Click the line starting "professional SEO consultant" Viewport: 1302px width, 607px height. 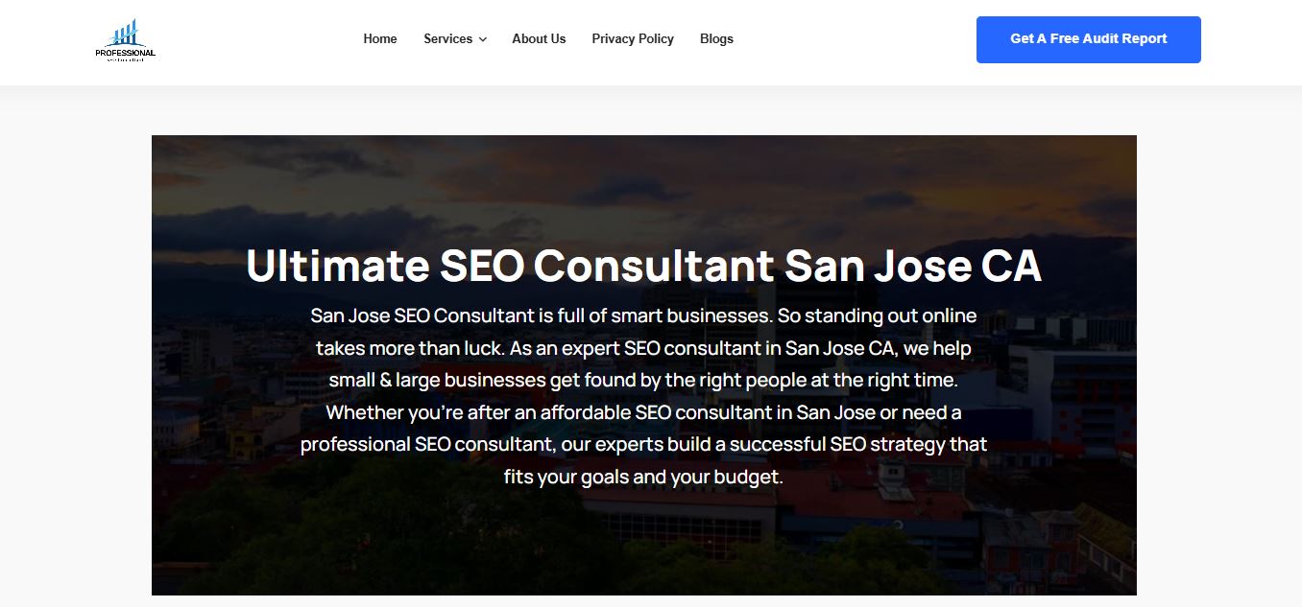[x=643, y=444]
